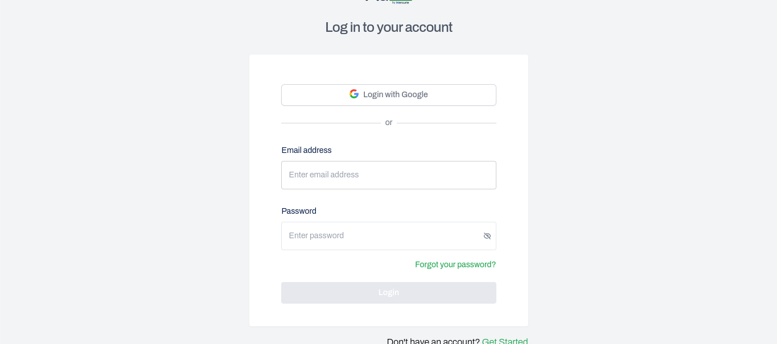Click the "or" divider text
The height and width of the screenshot is (344, 777).
389,123
